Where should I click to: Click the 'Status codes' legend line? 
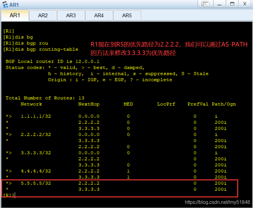[x=75, y=68]
